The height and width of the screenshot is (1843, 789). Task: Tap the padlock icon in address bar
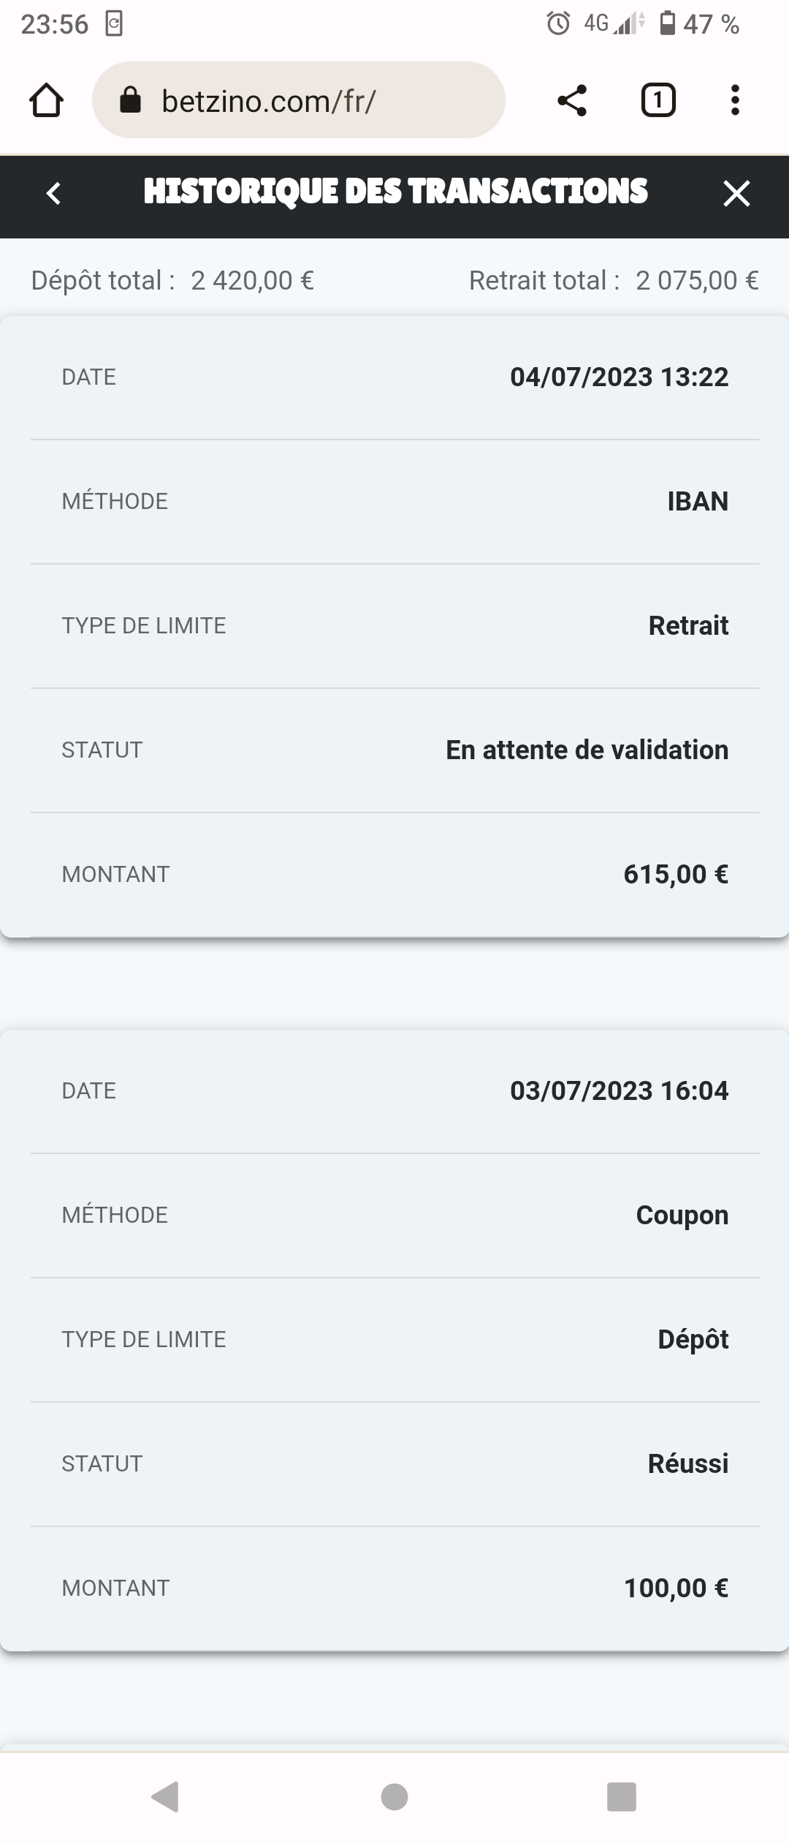point(130,100)
